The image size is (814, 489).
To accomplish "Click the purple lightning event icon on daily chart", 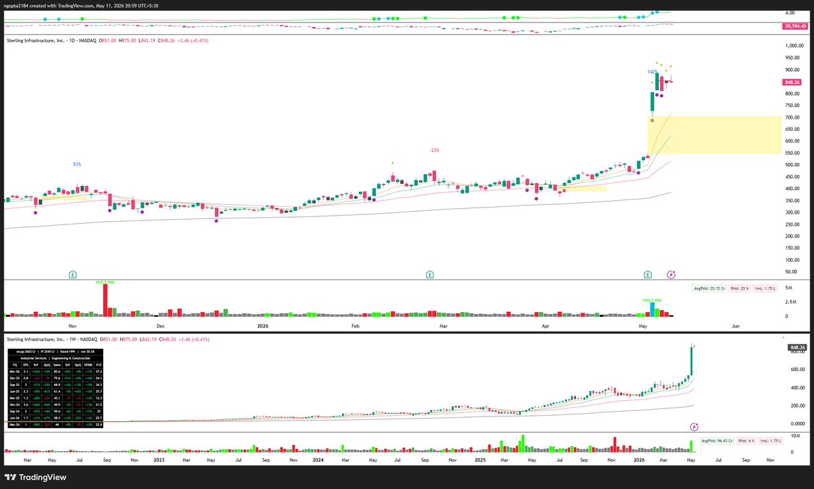I will [671, 274].
